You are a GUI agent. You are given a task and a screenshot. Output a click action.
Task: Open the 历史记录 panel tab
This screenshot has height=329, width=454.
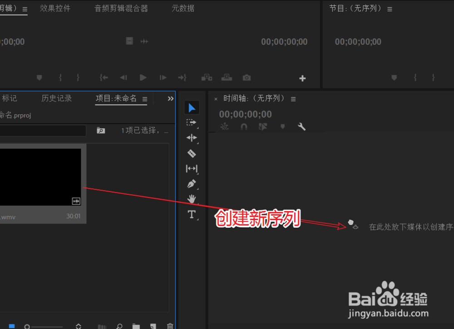pyautogui.click(x=56, y=98)
